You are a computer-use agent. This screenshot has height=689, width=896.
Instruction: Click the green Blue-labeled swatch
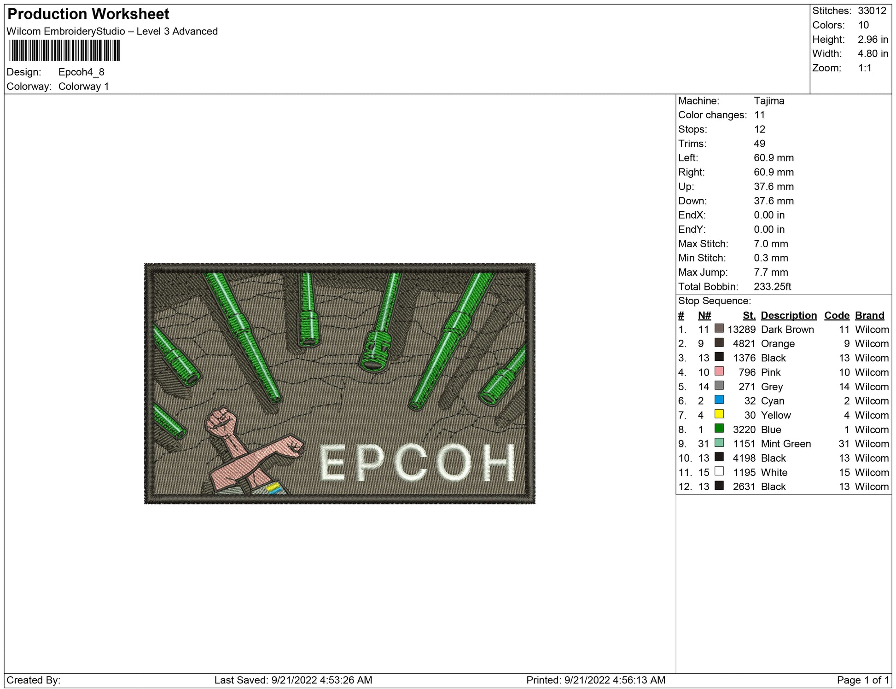[719, 428]
